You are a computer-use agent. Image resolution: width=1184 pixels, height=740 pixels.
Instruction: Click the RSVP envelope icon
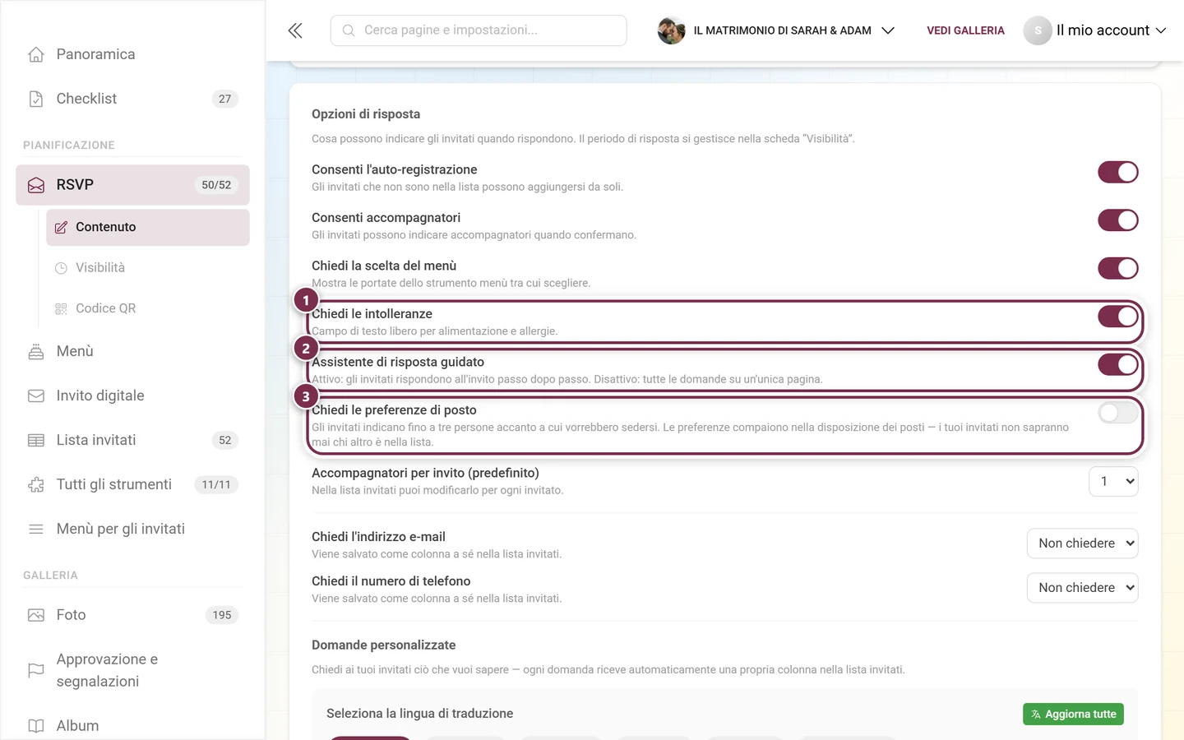36,185
